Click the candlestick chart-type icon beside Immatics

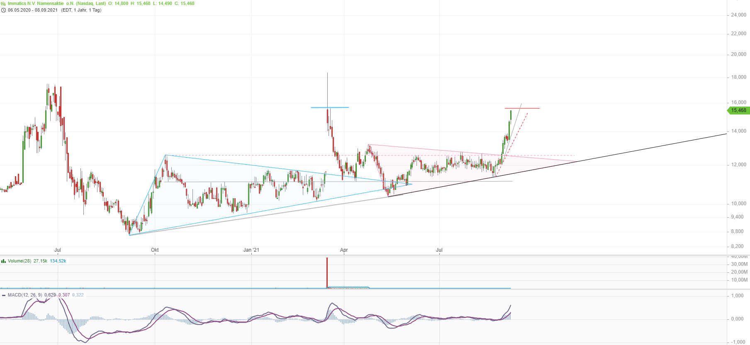coord(3,3)
